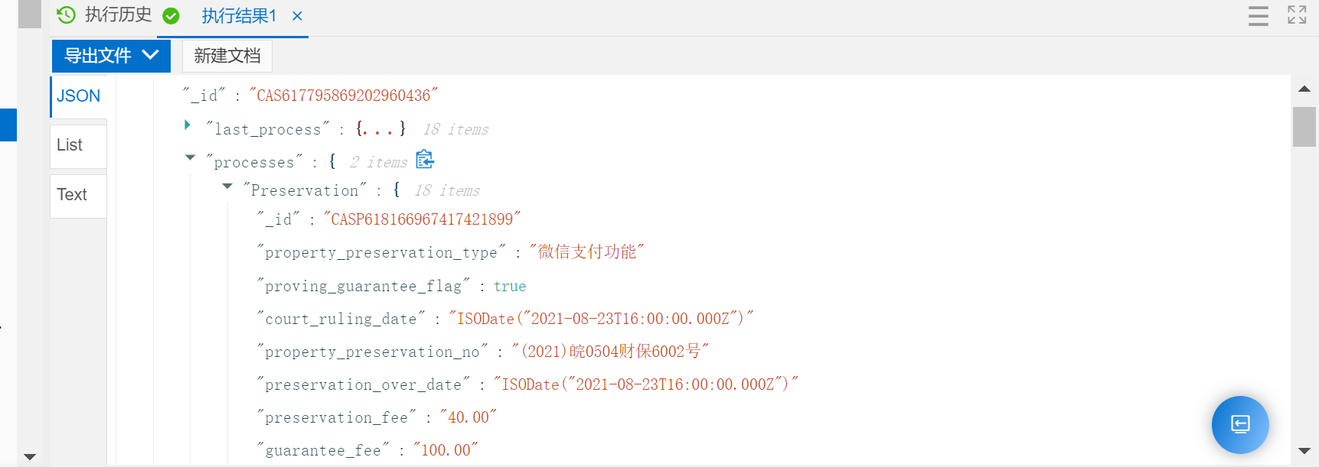Click the blue floating panel button
Image resolution: width=1319 pixels, height=467 pixels.
[x=1240, y=424]
